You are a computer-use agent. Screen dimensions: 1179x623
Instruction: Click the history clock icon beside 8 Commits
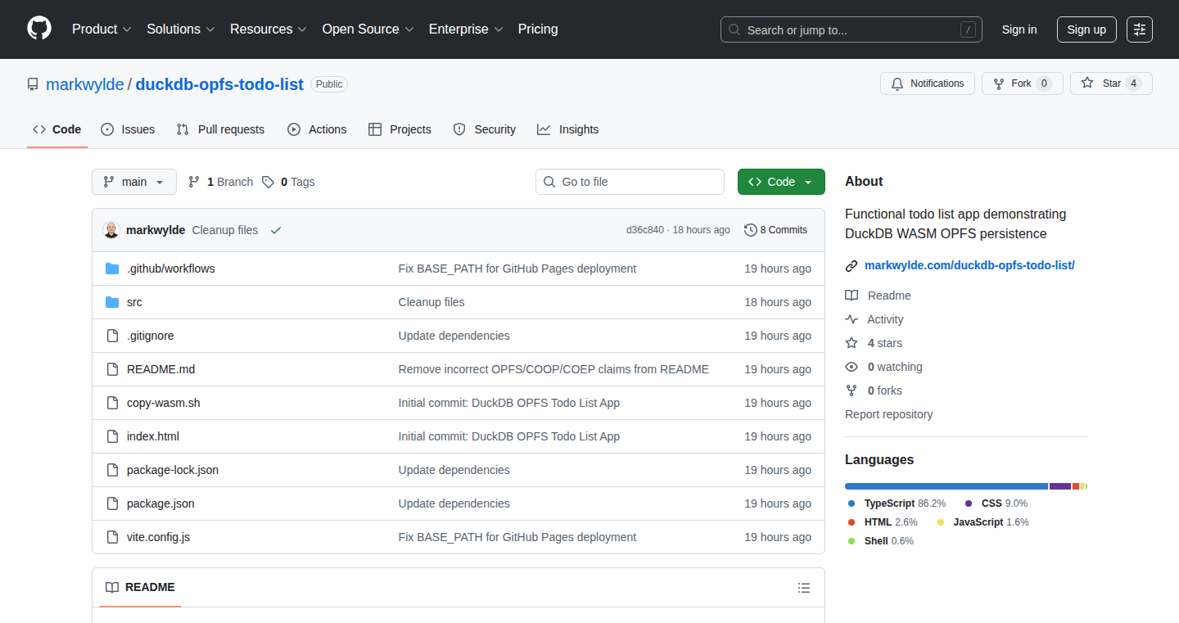[x=750, y=230]
